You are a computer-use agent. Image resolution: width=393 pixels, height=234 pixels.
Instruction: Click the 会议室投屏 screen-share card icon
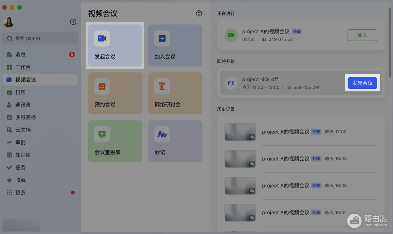click(x=102, y=134)
